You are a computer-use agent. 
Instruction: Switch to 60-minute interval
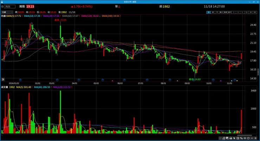(255, 12)
